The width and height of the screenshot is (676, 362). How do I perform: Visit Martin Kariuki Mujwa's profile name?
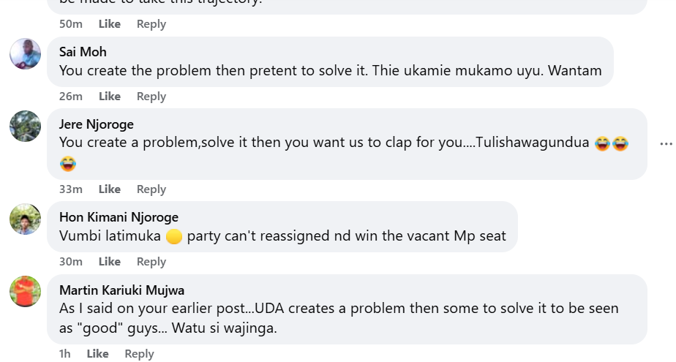click(121, 290)
